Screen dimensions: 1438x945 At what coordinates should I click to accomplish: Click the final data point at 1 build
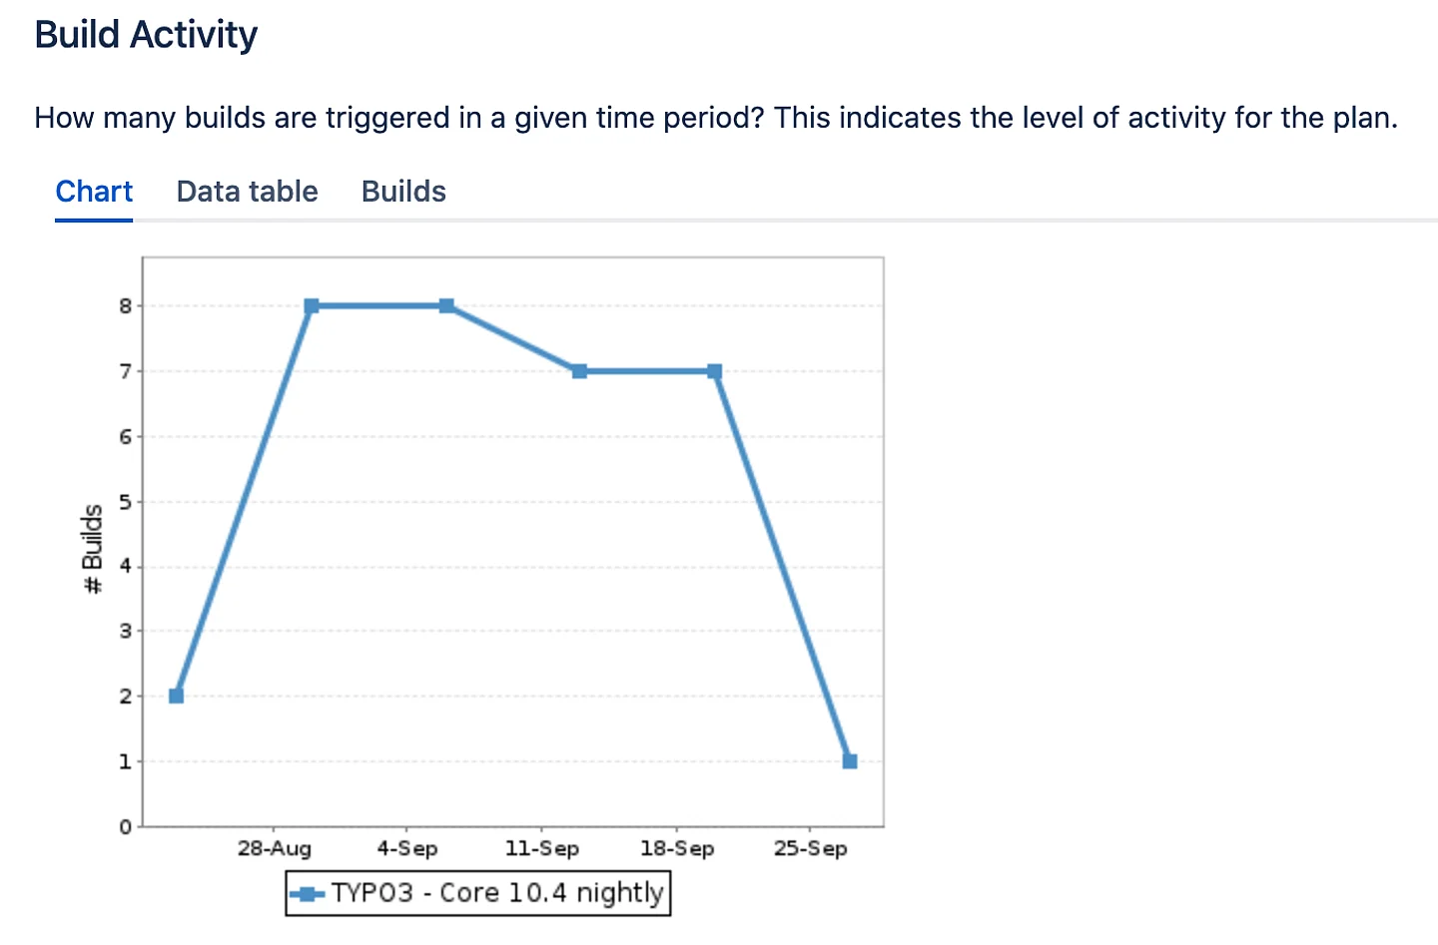tap(850, 761)
